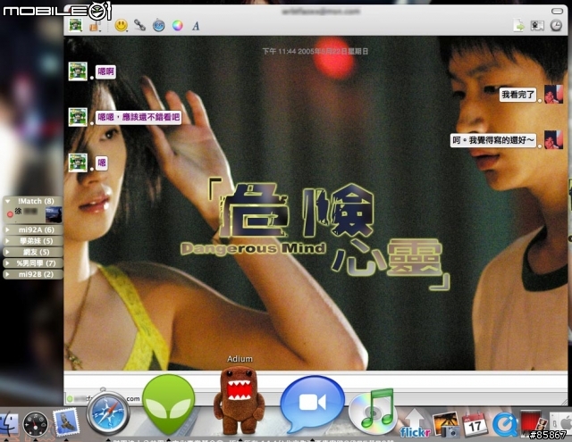
Task: Open chat history with the clock icon
Action: coord(556,26)
